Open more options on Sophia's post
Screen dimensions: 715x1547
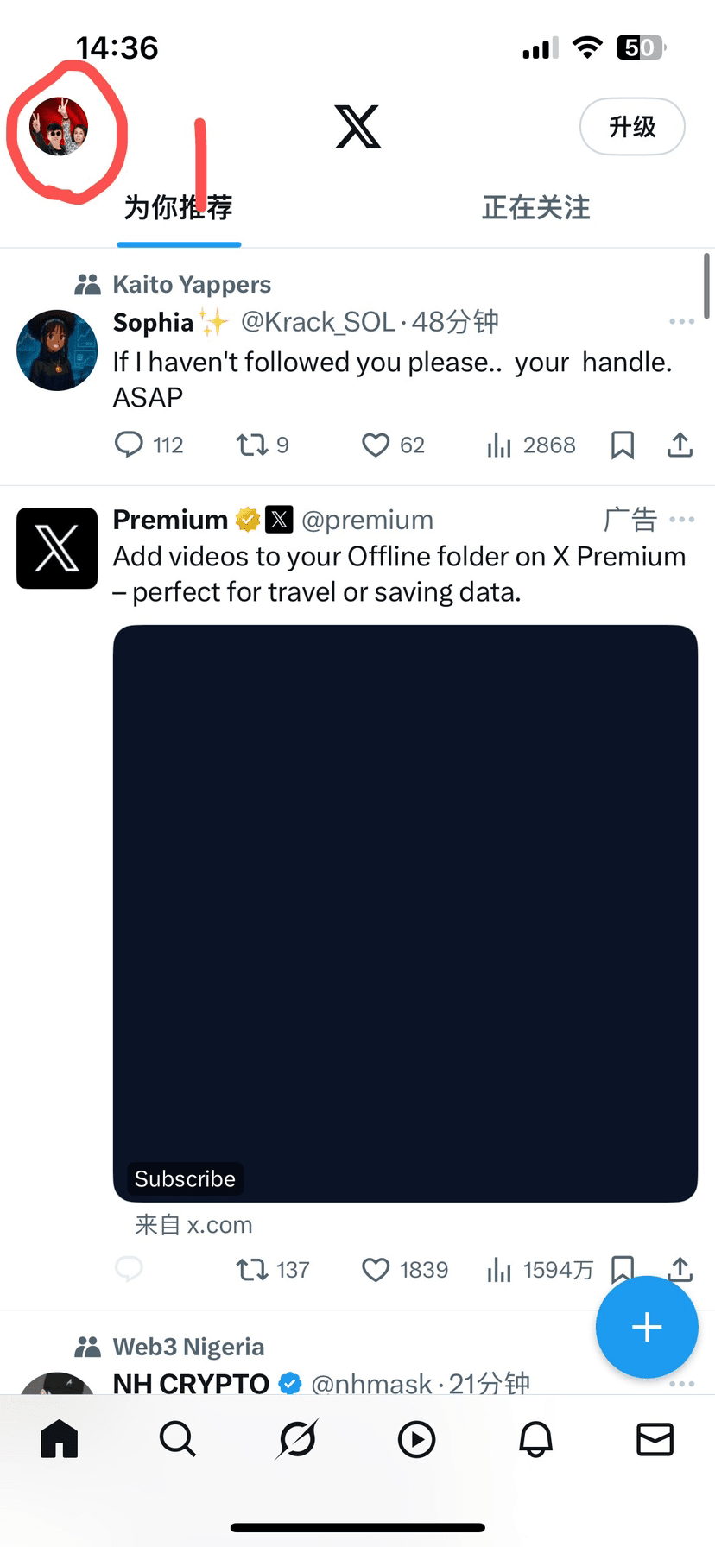tap(681, 321)
